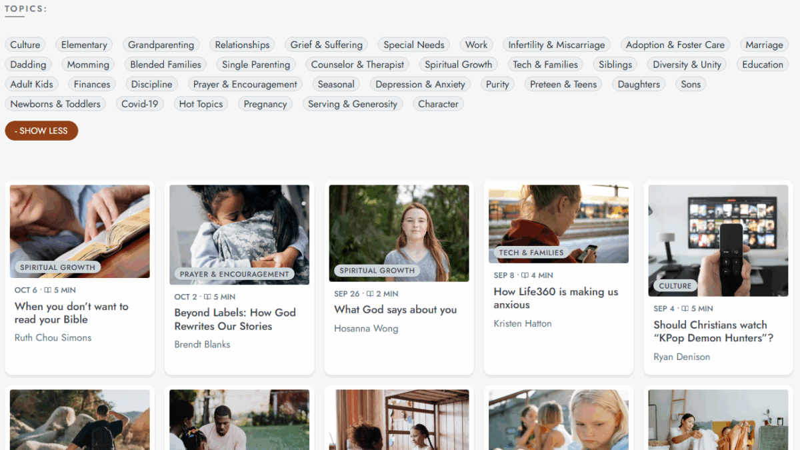The width and height of the screenshot is (800, 450).
Task: Select the Depression & Anxiety topic
Action: 420,84
